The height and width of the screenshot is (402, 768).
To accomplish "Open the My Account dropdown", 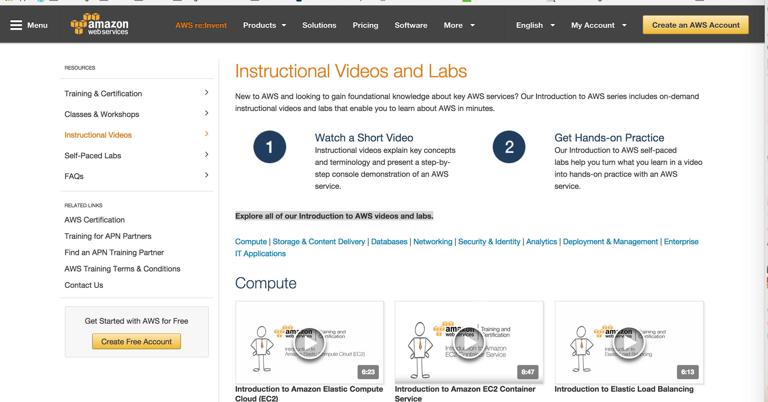I will (598, 25).
